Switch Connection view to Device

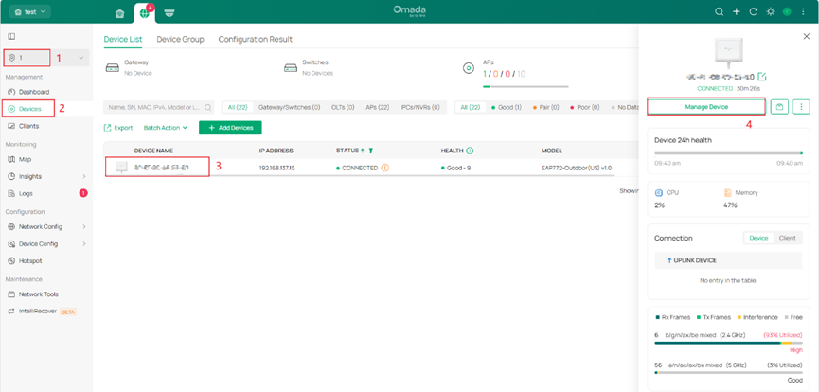[x=758, y=238]
